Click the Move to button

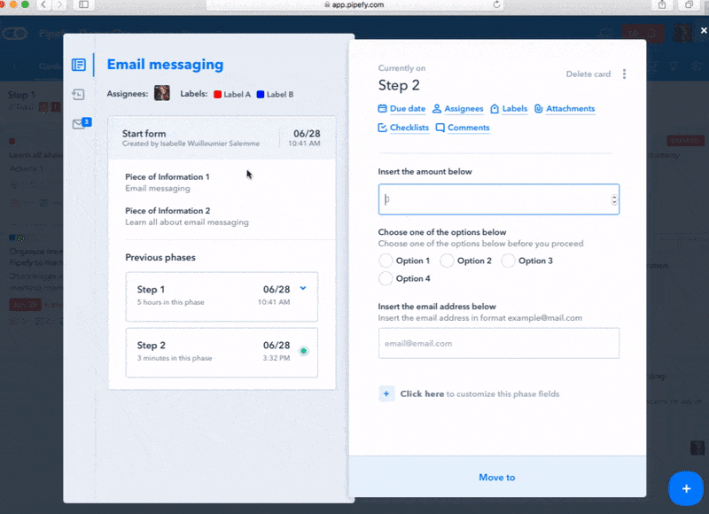[496, 478]
